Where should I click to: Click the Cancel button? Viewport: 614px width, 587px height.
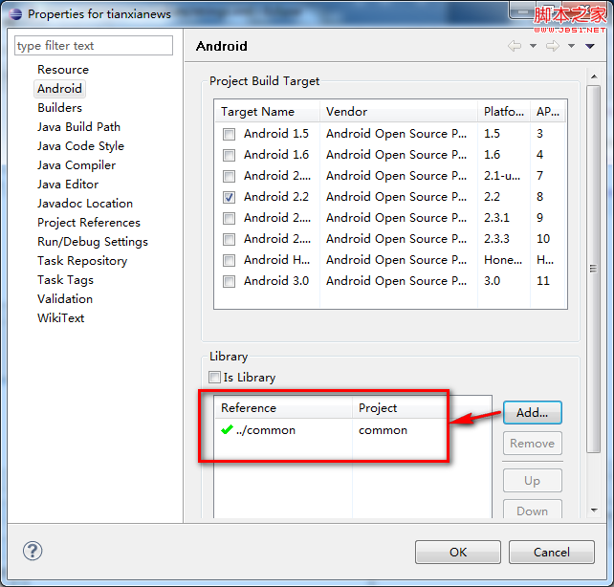(x=551, y=553)
